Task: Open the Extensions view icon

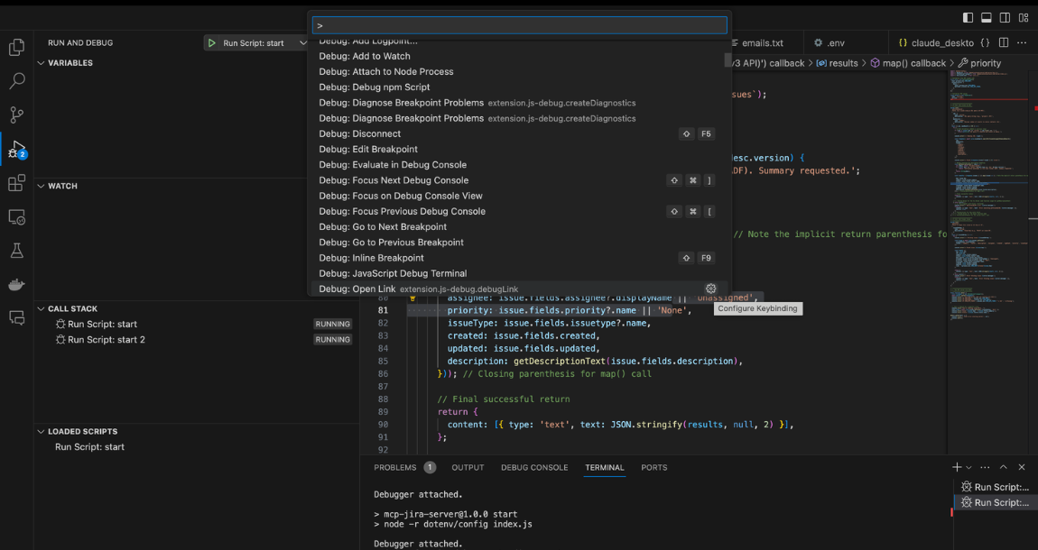Action: (x=16, y=183)
